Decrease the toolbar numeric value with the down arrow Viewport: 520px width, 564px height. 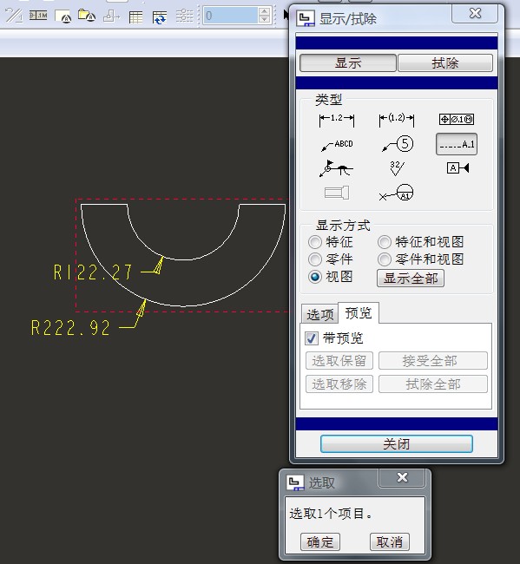pos(265,19)
